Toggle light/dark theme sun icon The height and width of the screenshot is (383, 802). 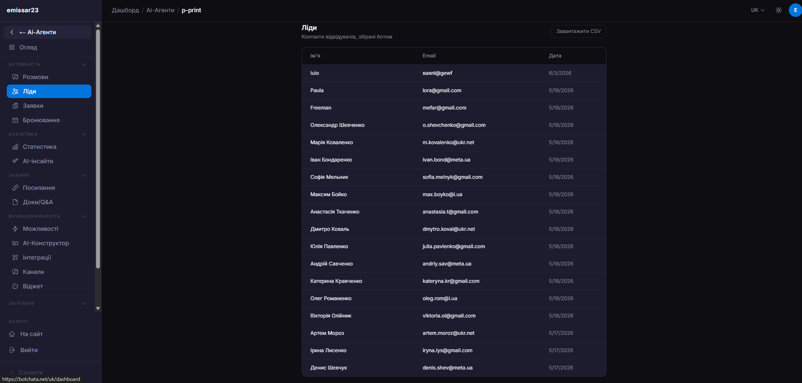pos(779,10)
